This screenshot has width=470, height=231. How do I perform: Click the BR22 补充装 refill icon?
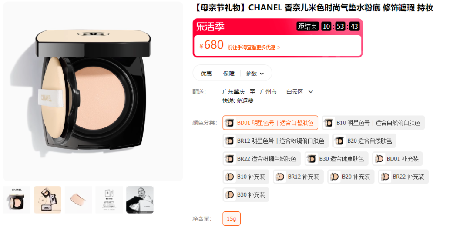pos(386,177)
